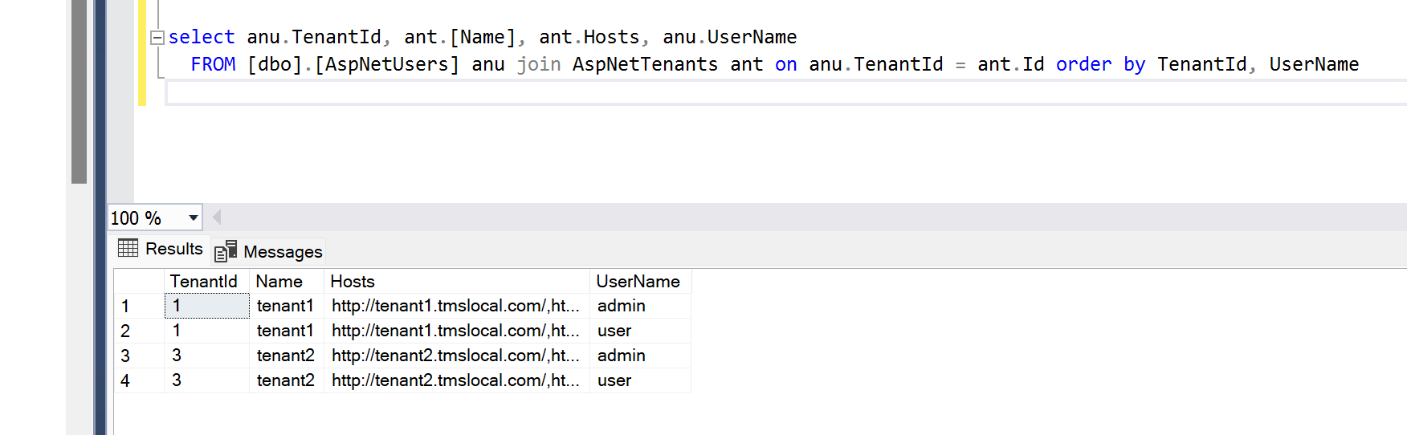This screenshot has width=1407, height=435.
Task: Click the Results grid icon
Action: coord(128,248)
